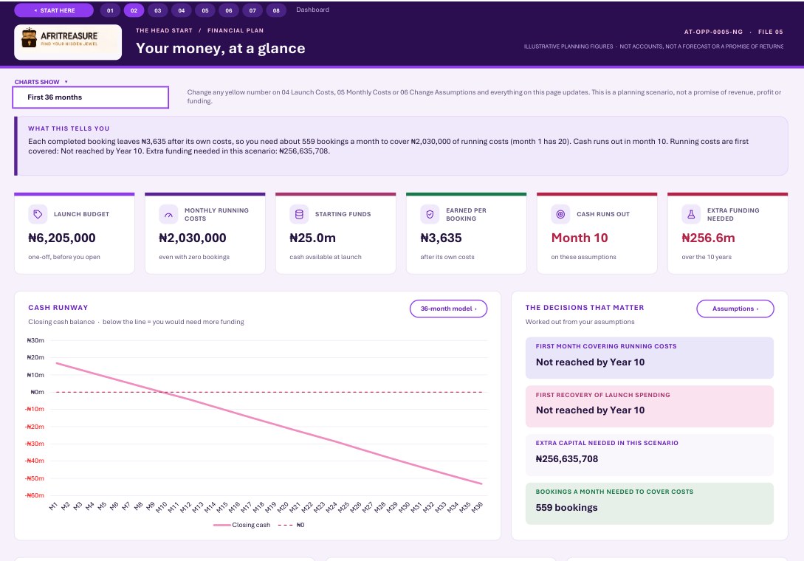This screenshot has width=804, height=561.
Task: Open navigation tab 06
Action: point(229,10)
